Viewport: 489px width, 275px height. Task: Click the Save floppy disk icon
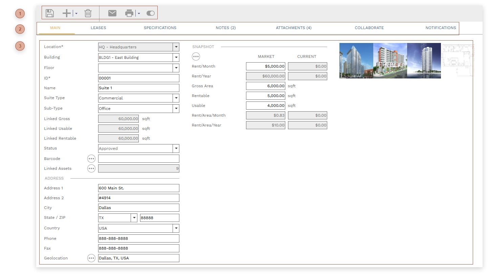pyautogui.click(x=50, y=13)
